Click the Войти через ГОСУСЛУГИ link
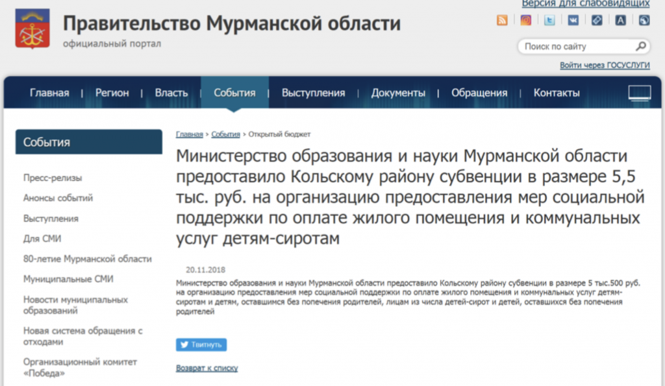Image resolution: width=665 pixels, height=386 pixels. pos(605,66)
